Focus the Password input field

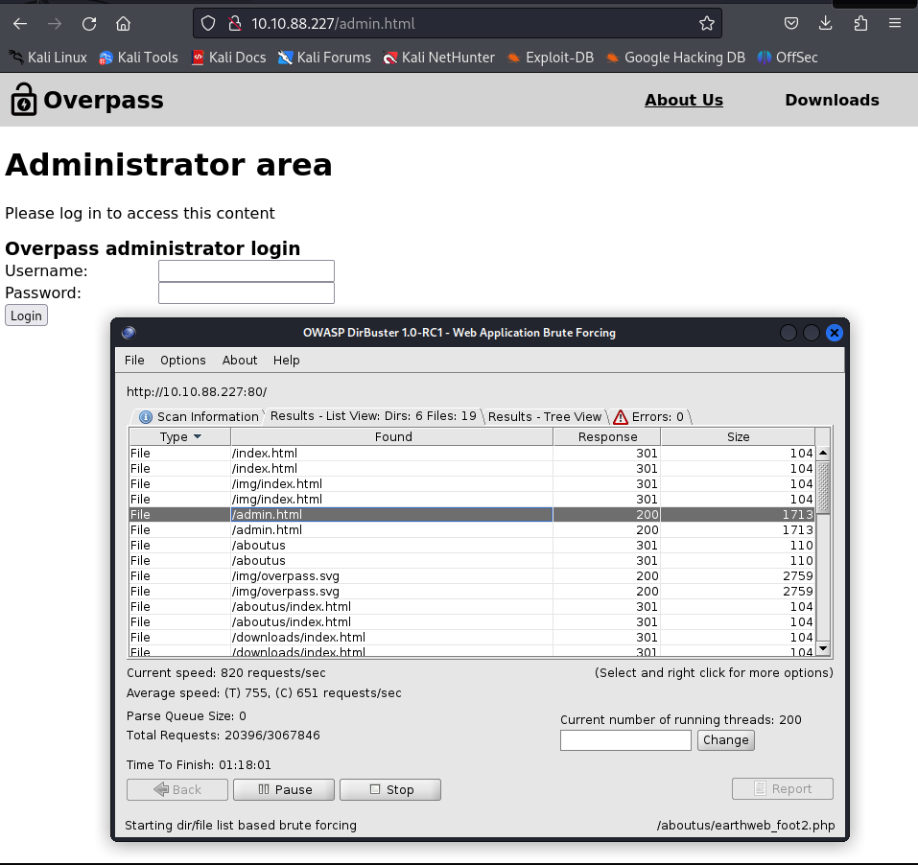[x=247, y=292]
